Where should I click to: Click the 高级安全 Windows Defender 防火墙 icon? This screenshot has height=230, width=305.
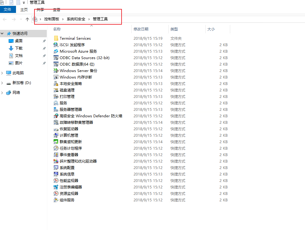(x=56, y=116)
